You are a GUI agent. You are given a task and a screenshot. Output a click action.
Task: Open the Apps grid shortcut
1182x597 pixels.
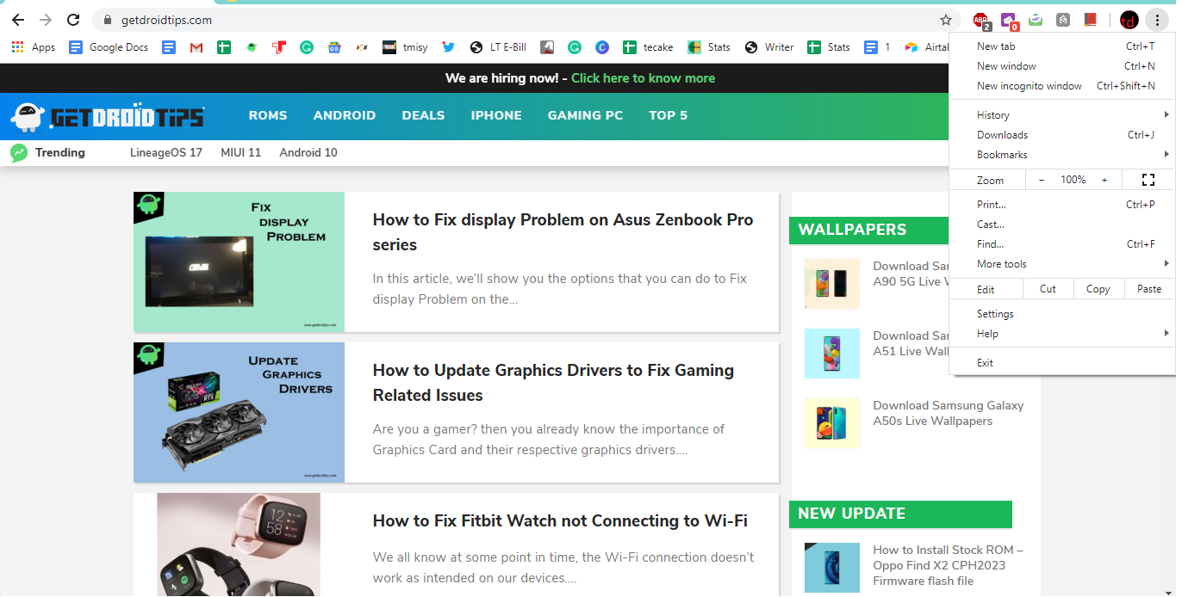34,47
